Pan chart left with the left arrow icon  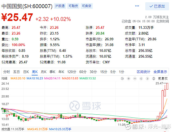[141, 79]
